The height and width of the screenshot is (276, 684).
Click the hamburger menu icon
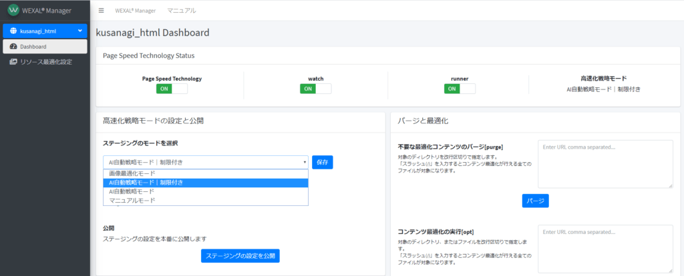102,11
